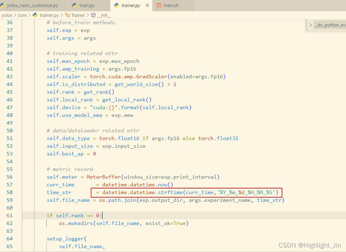
Task: Click 'if self.rank == 0:' on line 61
Action: coord(74,215)
